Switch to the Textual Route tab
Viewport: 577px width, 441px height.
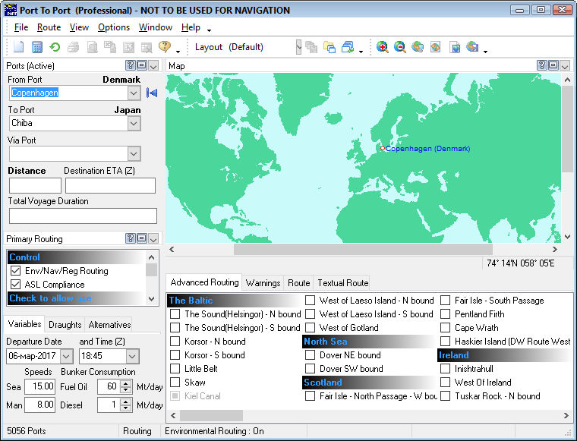pos(342,283)
